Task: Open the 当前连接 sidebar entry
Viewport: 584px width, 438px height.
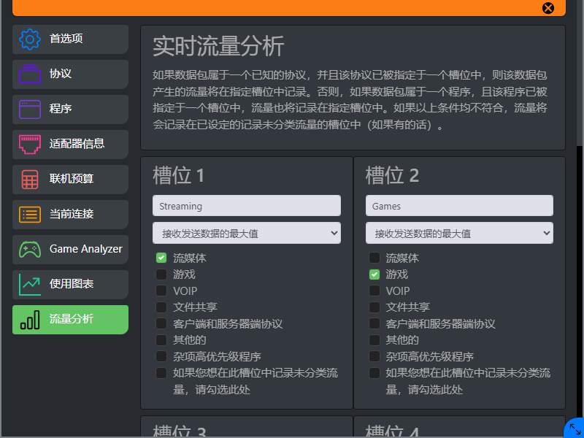Action: coord(30,214)
